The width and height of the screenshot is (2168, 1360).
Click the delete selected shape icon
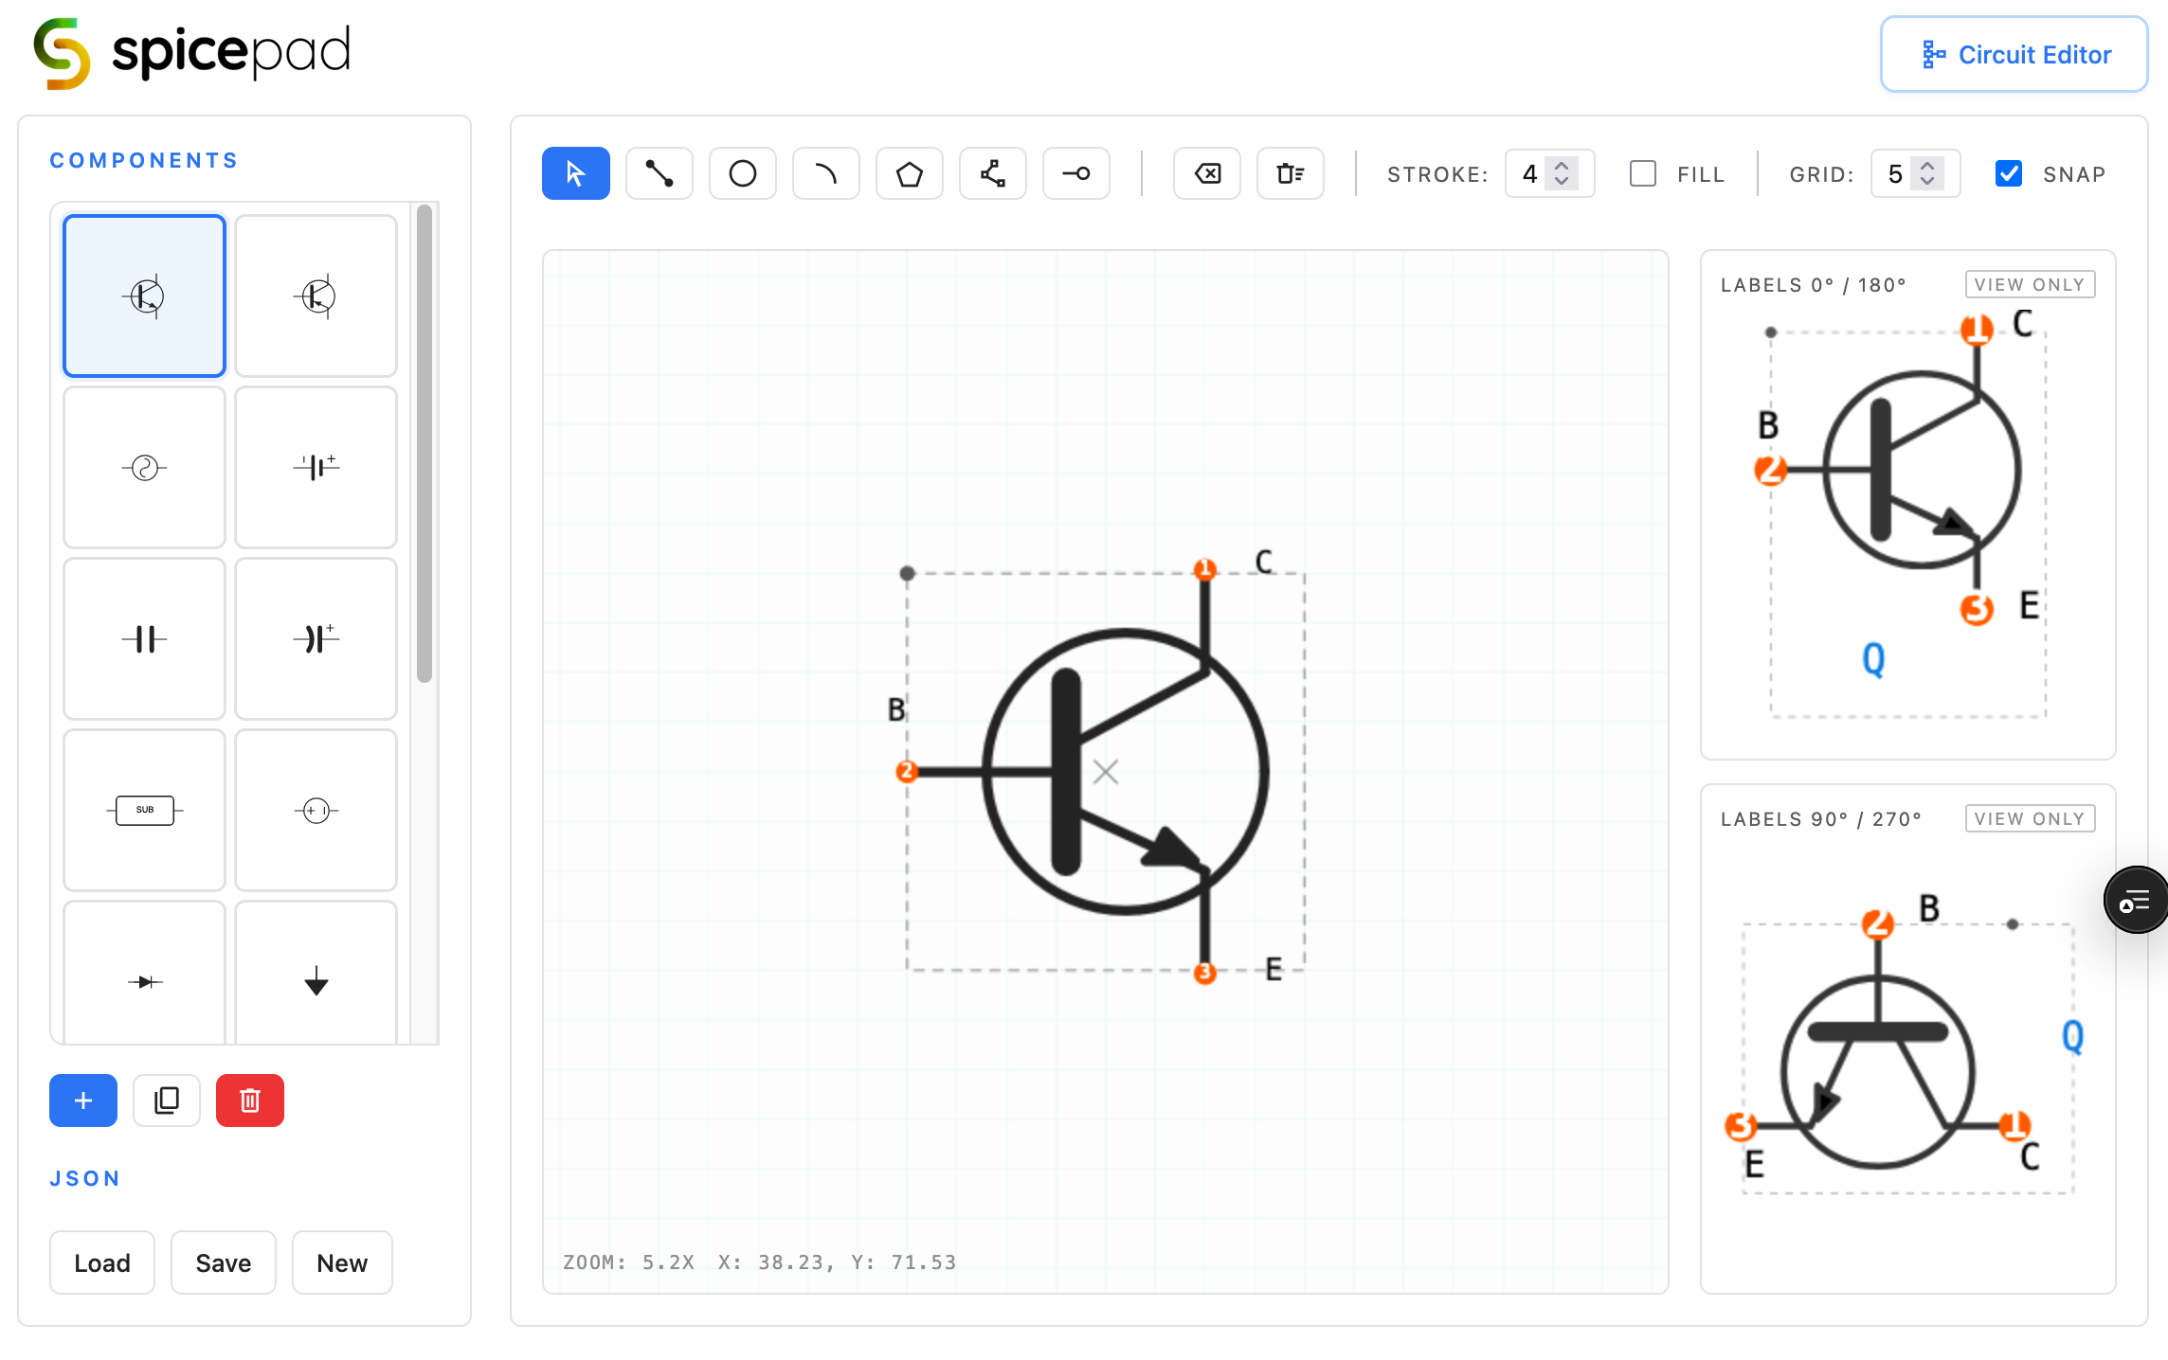pos(1206,173)
